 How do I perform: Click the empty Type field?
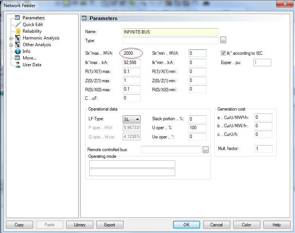(x=170, y=41)
